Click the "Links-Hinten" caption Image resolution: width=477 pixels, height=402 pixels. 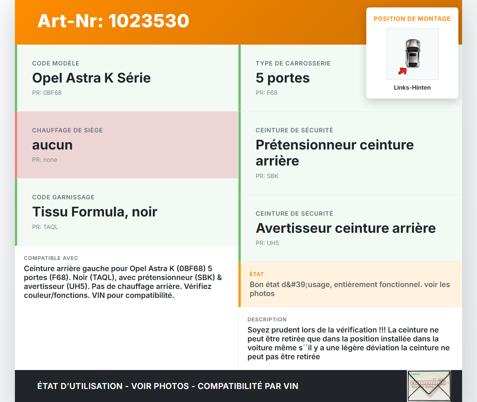412,87
